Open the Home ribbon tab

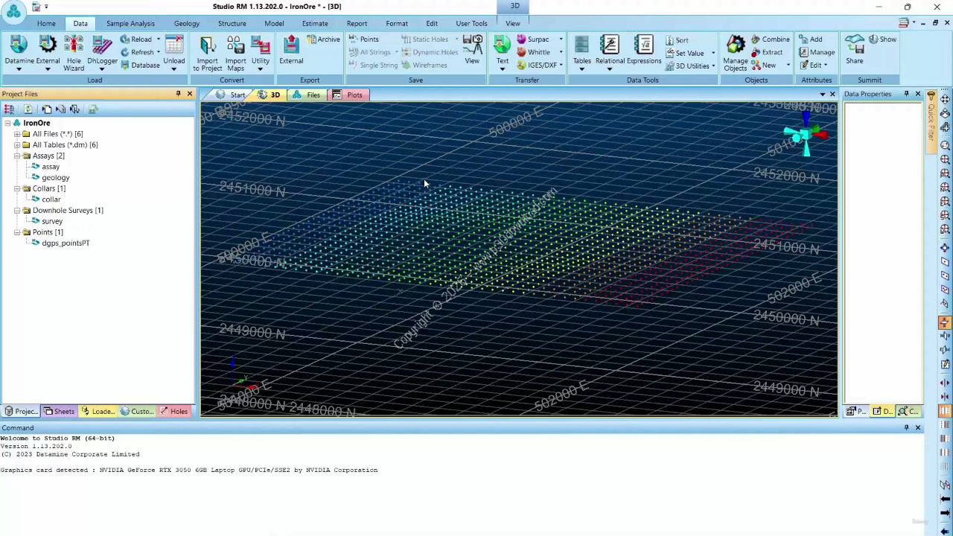(46, 23)
